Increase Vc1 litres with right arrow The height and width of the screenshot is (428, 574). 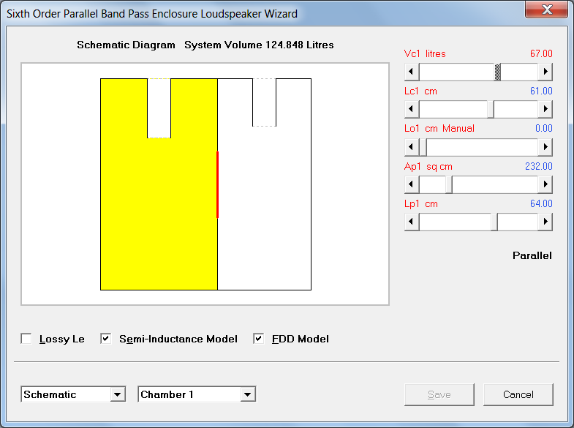pos(545,72)
